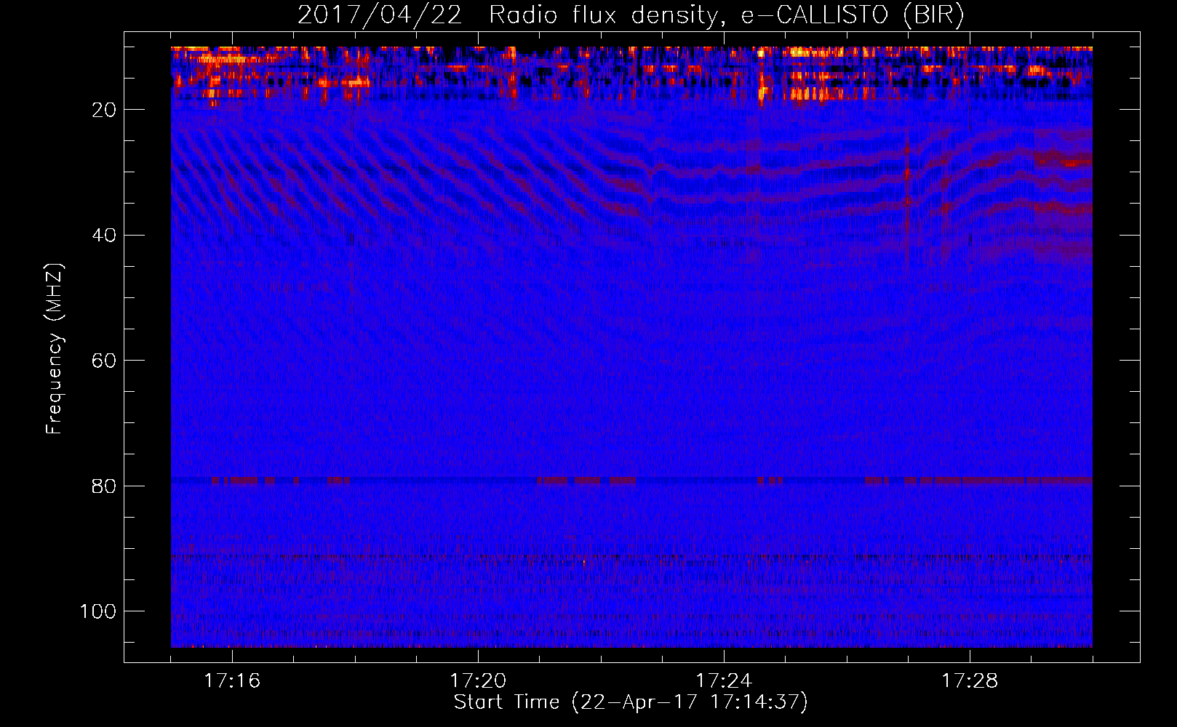
Task: Click the plot title 'Radio flux density, e-CALLISTO (BIR)'
Action: click(726, 15)
